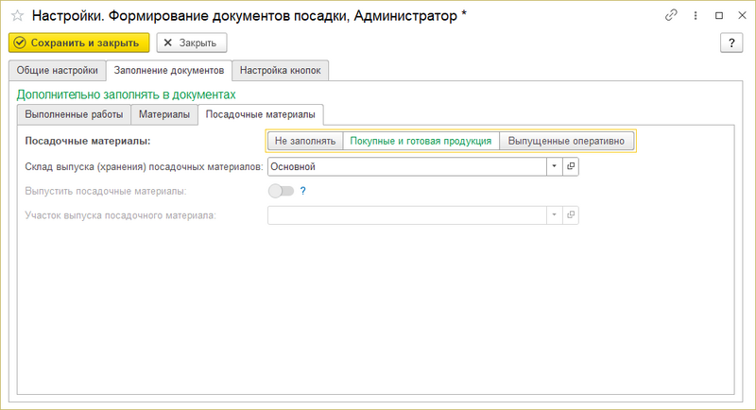
Task: Click 'Склад выпуска (хранения) посадочных материалов' label
Action: [x=145, y=166]
